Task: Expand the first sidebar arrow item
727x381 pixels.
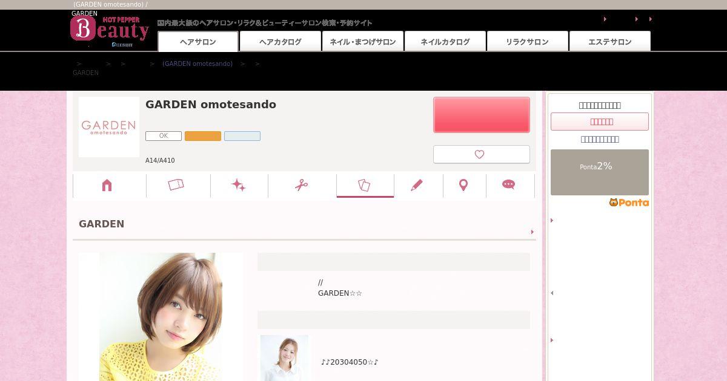Action: coord(552,221)
